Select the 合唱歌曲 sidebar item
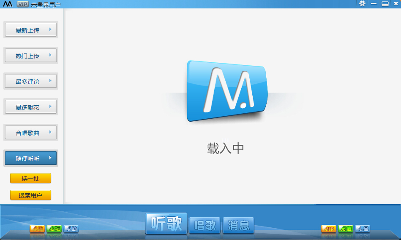 [x=30, y=133]
